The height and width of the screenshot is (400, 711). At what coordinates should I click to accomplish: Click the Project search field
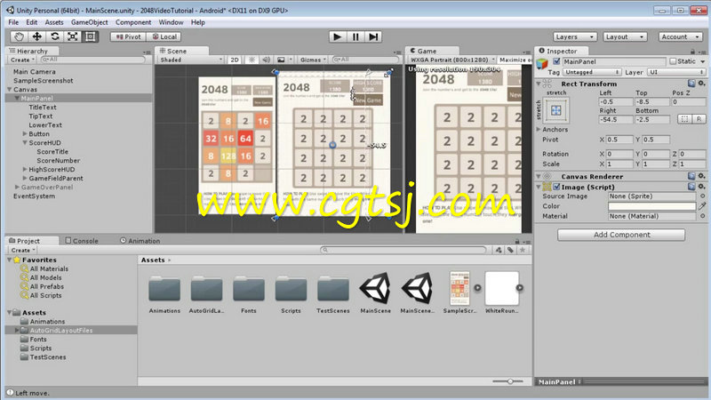[x=403, y=250]
